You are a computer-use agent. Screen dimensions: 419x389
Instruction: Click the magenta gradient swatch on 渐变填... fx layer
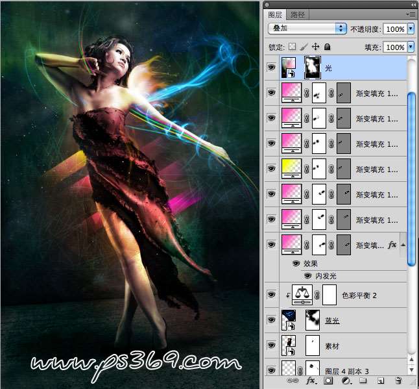click(x=291, y=244)
